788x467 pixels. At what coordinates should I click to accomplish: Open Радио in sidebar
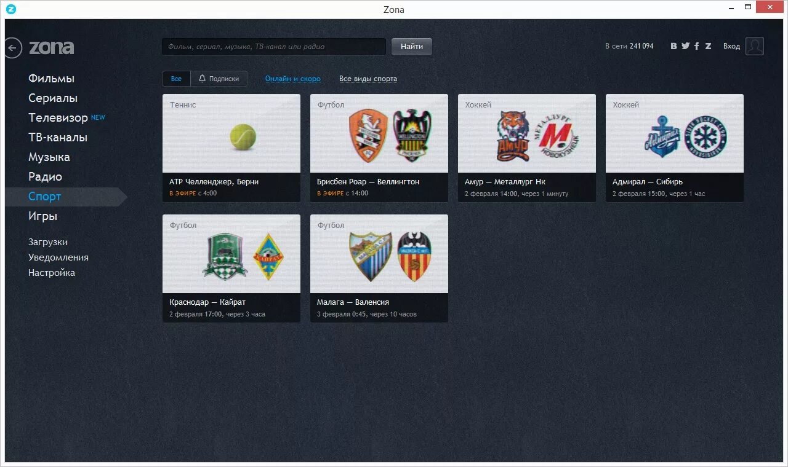[45, 177]
